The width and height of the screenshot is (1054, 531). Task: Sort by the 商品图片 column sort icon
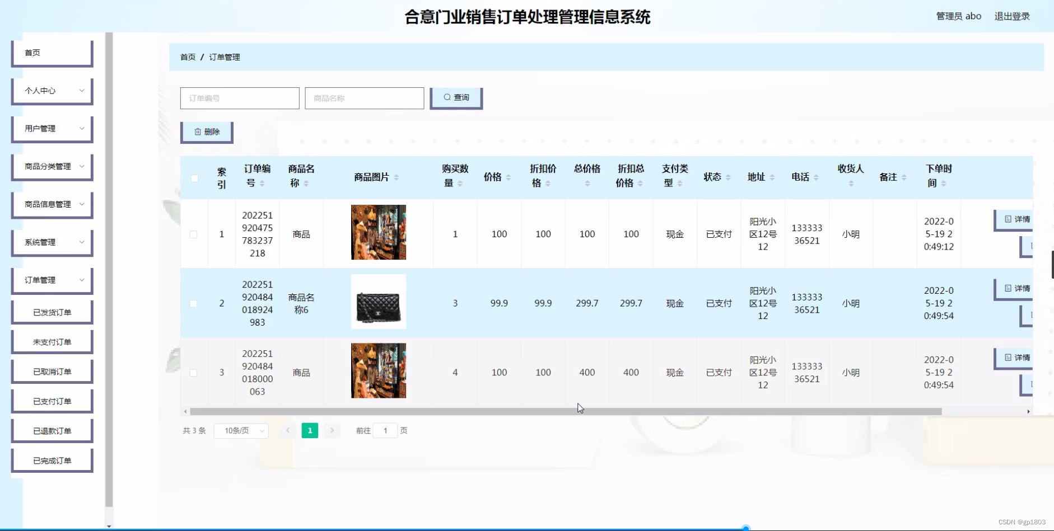click(x=397, y=177)
